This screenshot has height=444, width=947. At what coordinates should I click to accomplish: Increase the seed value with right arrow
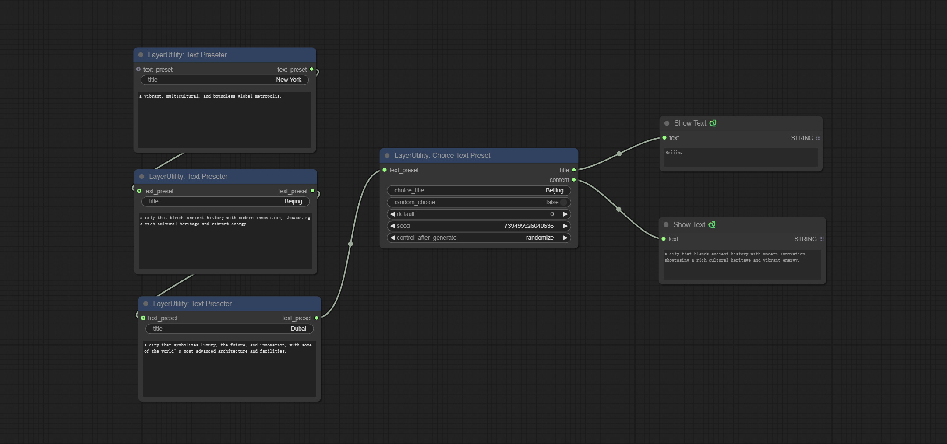click(565, 226)
